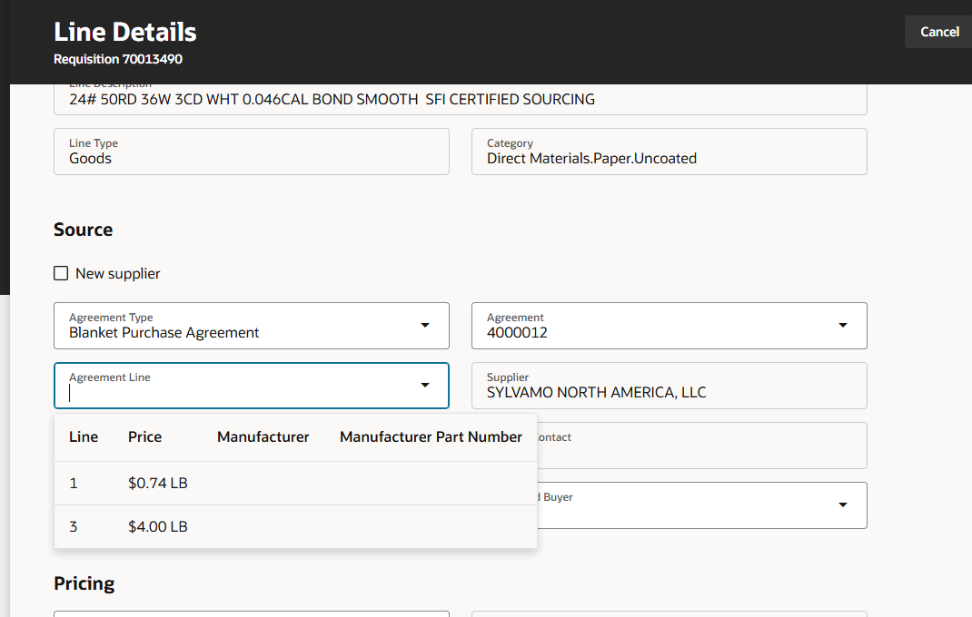Click the Source section heading
The image size is (972, 617).
[83, 230]
